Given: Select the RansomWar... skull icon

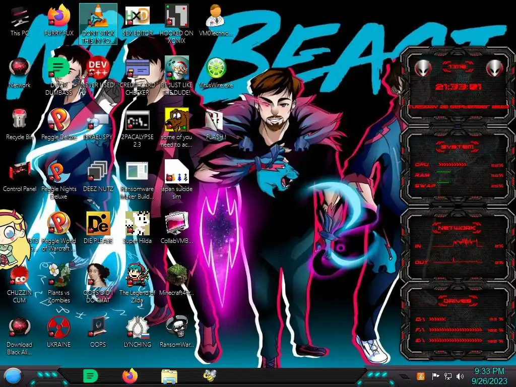Looking at the screenshot, I should (x=176, y=332).
